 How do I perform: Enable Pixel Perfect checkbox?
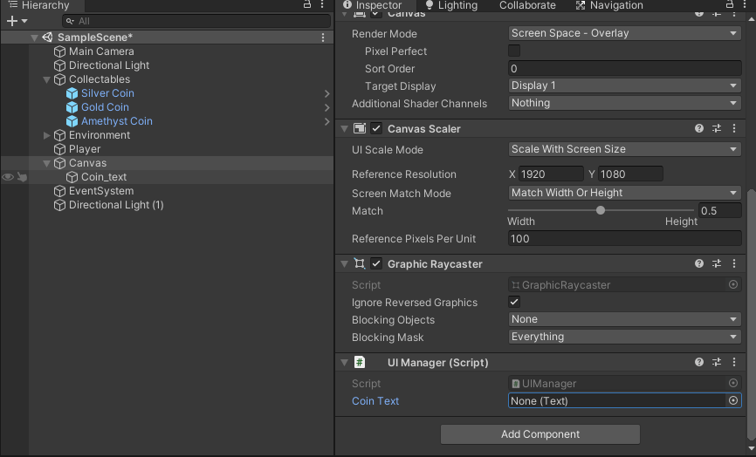(x=514, y=51)
